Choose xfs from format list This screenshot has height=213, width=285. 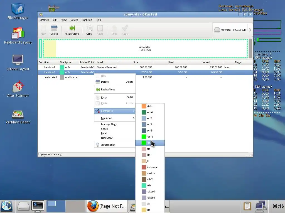point(150,210)
